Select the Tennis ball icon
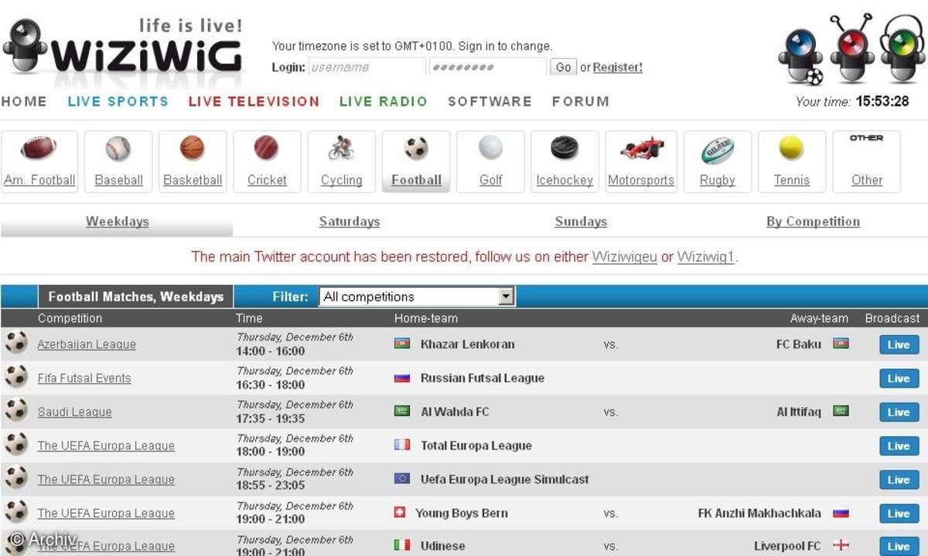Viewport: 928px width, 556px height. [791, 148]
